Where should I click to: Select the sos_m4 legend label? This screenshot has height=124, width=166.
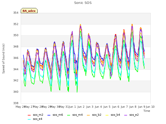pyautogui.click(x=78, y=115)
